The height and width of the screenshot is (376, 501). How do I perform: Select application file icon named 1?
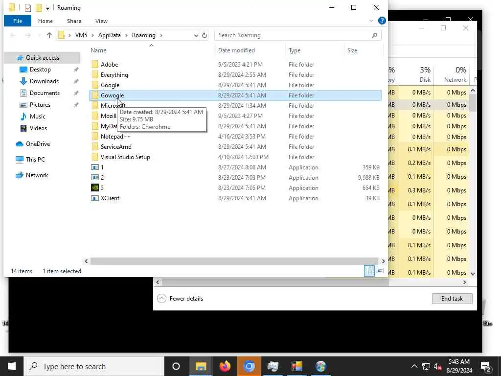tap(95, 167)
